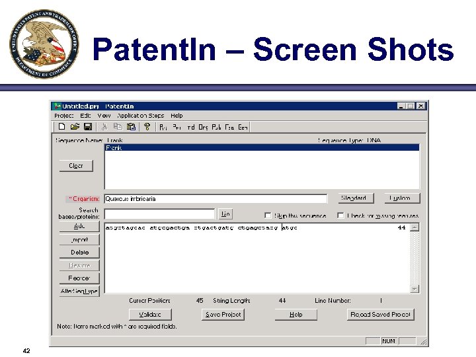Click the toolbar button right after the help icon
Viewport: 476px width, 357px height.
[x=163, y=127]
